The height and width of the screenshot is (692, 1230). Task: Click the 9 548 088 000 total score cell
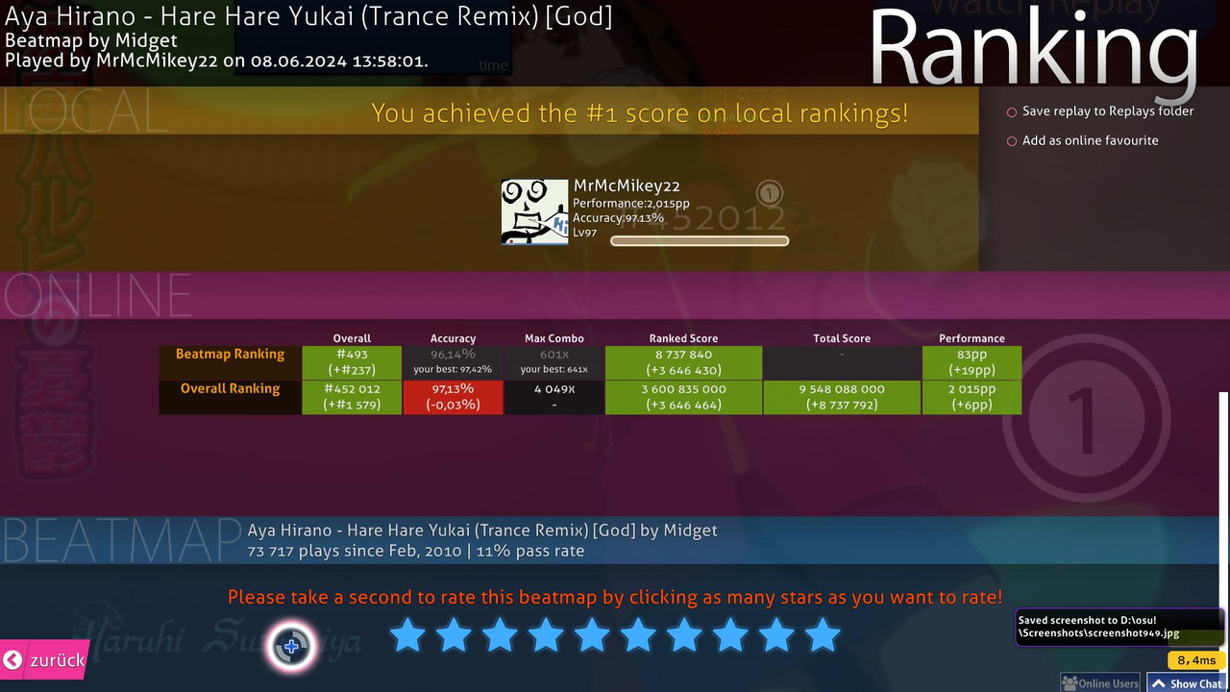coord(842,397)
